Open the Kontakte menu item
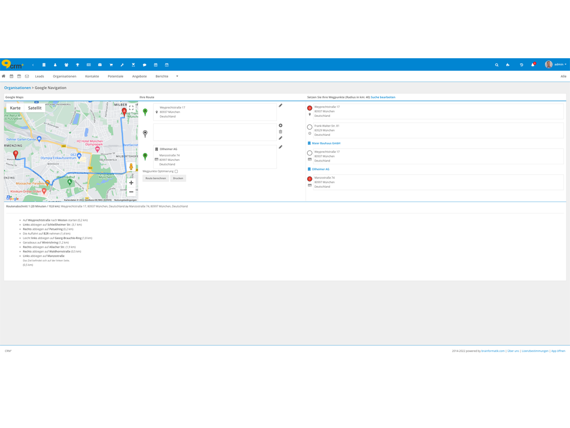The width and height of the screenshot is (570, 428). [x=92, y=76]
